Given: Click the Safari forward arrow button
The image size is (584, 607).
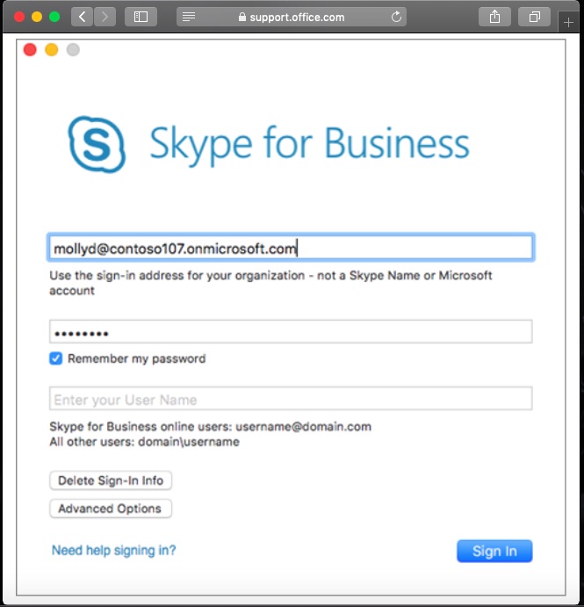Looking at the screenshot, I should (105, 17).
